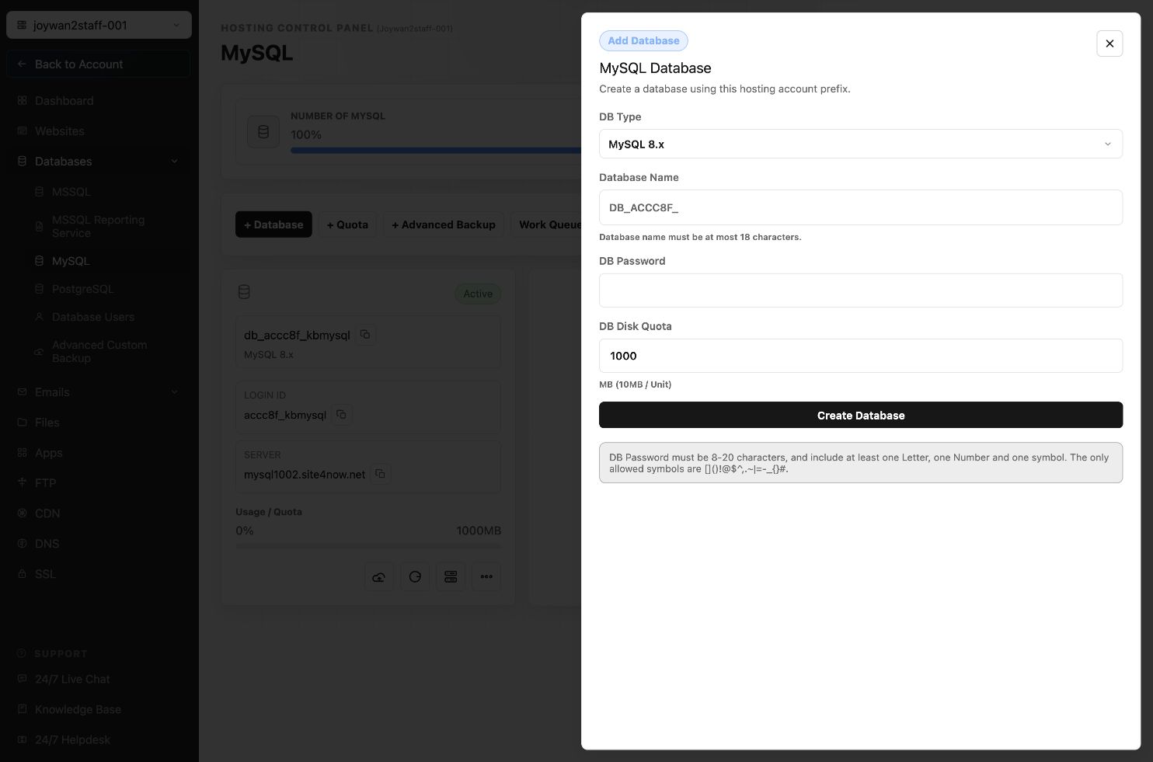This screenshot has width=1153, height=762.
Task: Open the three-dots more menu
Action: [486, 576]
